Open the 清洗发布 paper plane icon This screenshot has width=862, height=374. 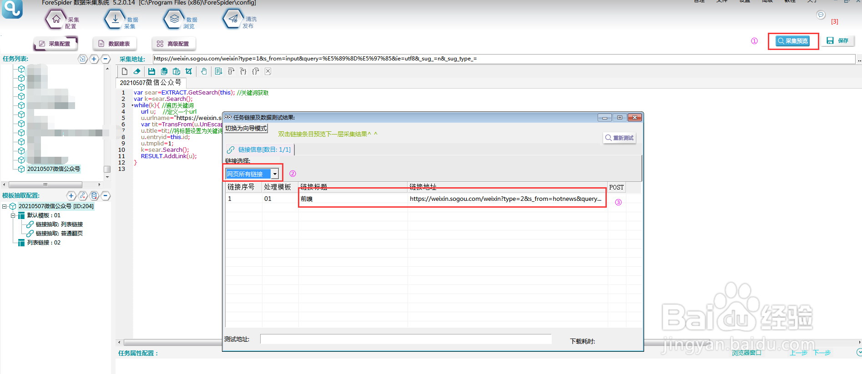233,19
